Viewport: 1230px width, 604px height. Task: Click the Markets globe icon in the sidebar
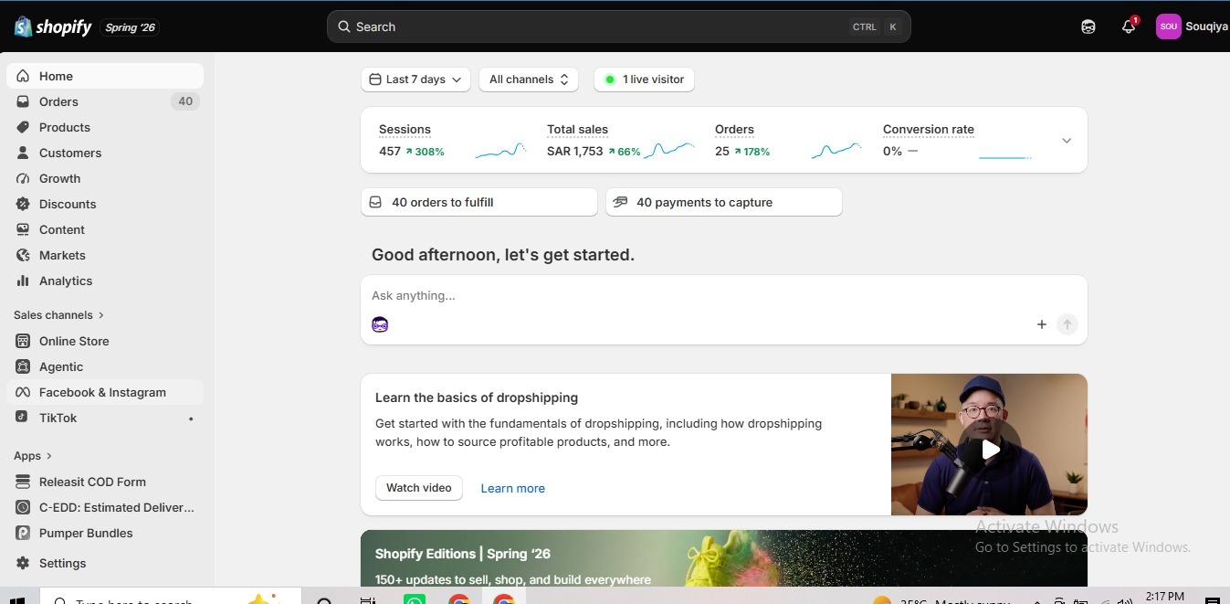point(23,255)
